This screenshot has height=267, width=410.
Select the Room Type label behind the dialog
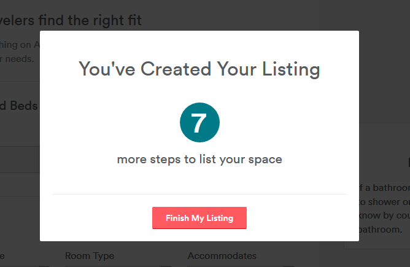click(90, 256)
